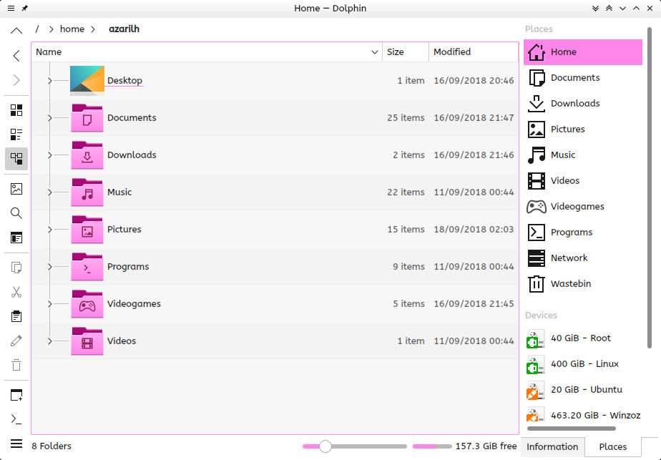Click the root slash breadcrumb
Screen dimensions: 661x460
point(37,29)
